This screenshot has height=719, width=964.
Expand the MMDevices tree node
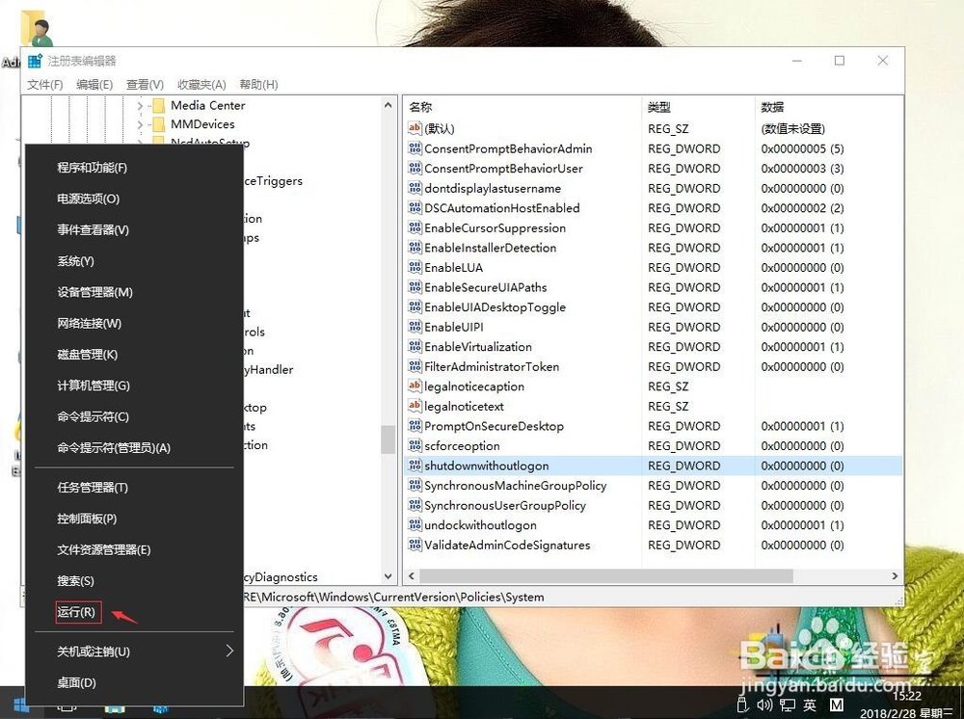(141, 124)
